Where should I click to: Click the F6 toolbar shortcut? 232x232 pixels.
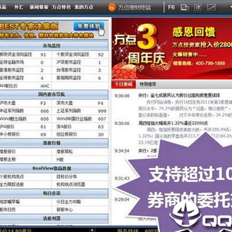171,7
